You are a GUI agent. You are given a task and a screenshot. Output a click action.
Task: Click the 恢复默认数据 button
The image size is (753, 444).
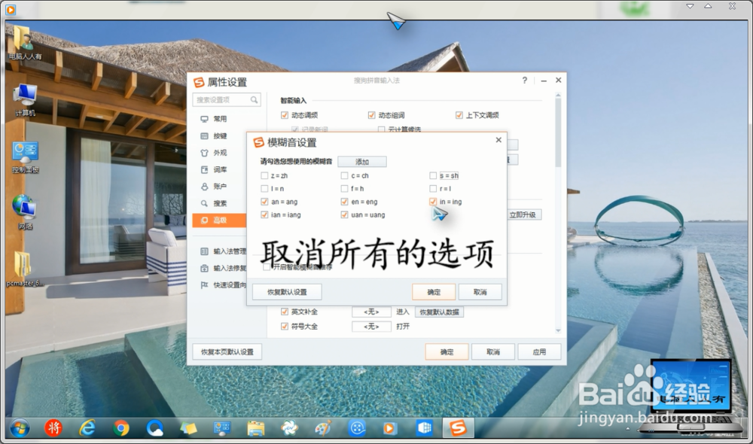(440, 312)
